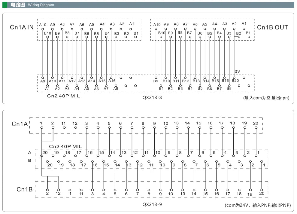Select Cn2 40P MIL label in QX213-8 diagram

click(63, 96)
